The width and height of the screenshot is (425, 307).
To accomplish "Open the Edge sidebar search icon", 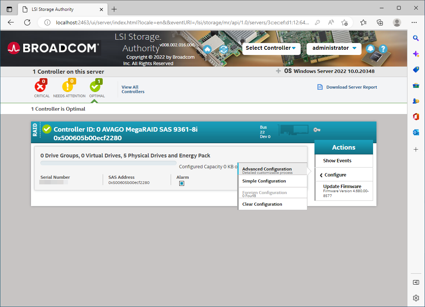I will click(416, 38).
